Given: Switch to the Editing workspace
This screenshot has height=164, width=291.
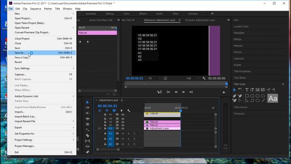Looking at the screenshot, I should click(x=110, y=14).
